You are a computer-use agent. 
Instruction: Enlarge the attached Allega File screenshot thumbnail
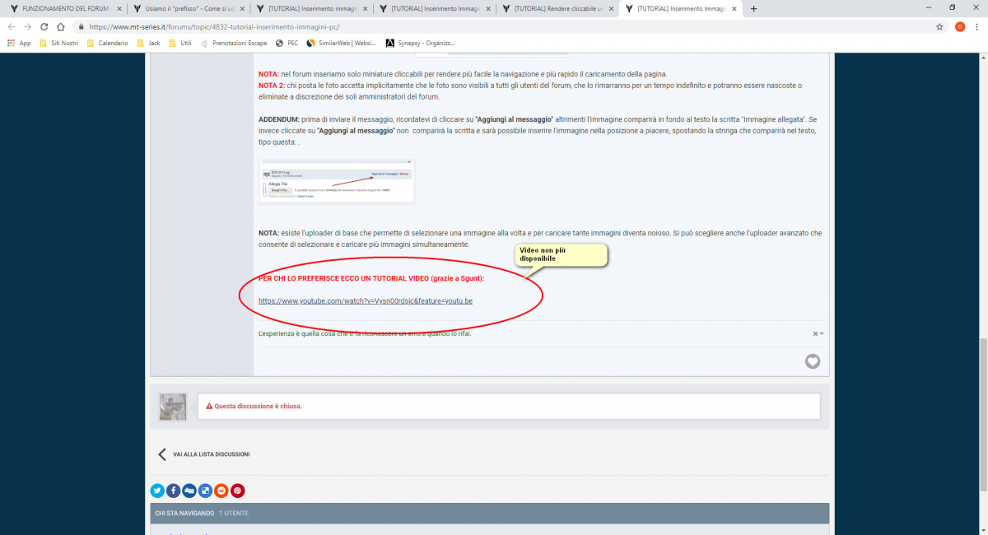(337, 181)
